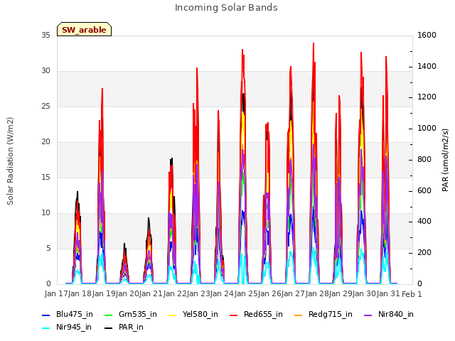This screenshot has height=341, width=455.
Task: Click the PAR (umol/m2/s) axis label
Action: (x=445, y=160)
